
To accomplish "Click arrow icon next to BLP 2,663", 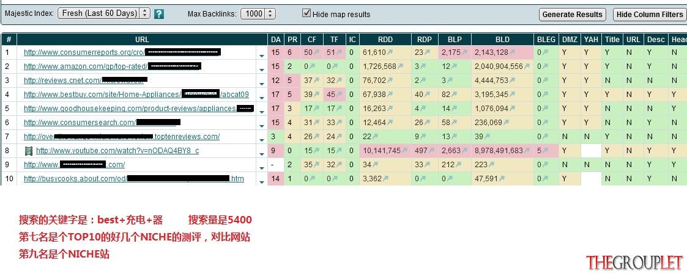I will (x=464, y=151).
